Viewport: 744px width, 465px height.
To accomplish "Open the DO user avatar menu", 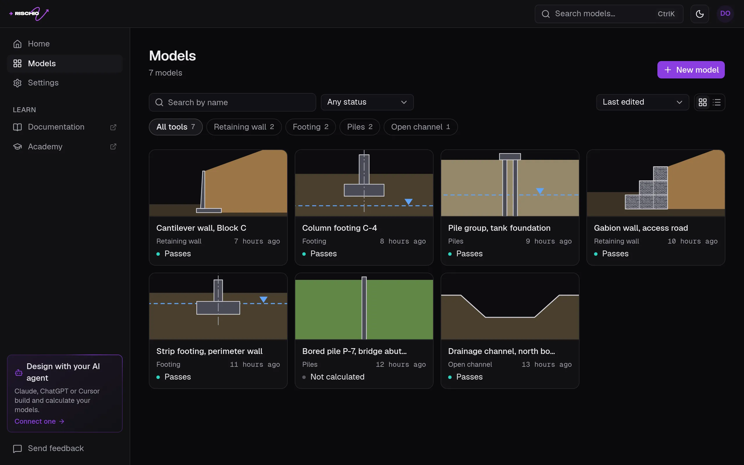I will 725,14.
